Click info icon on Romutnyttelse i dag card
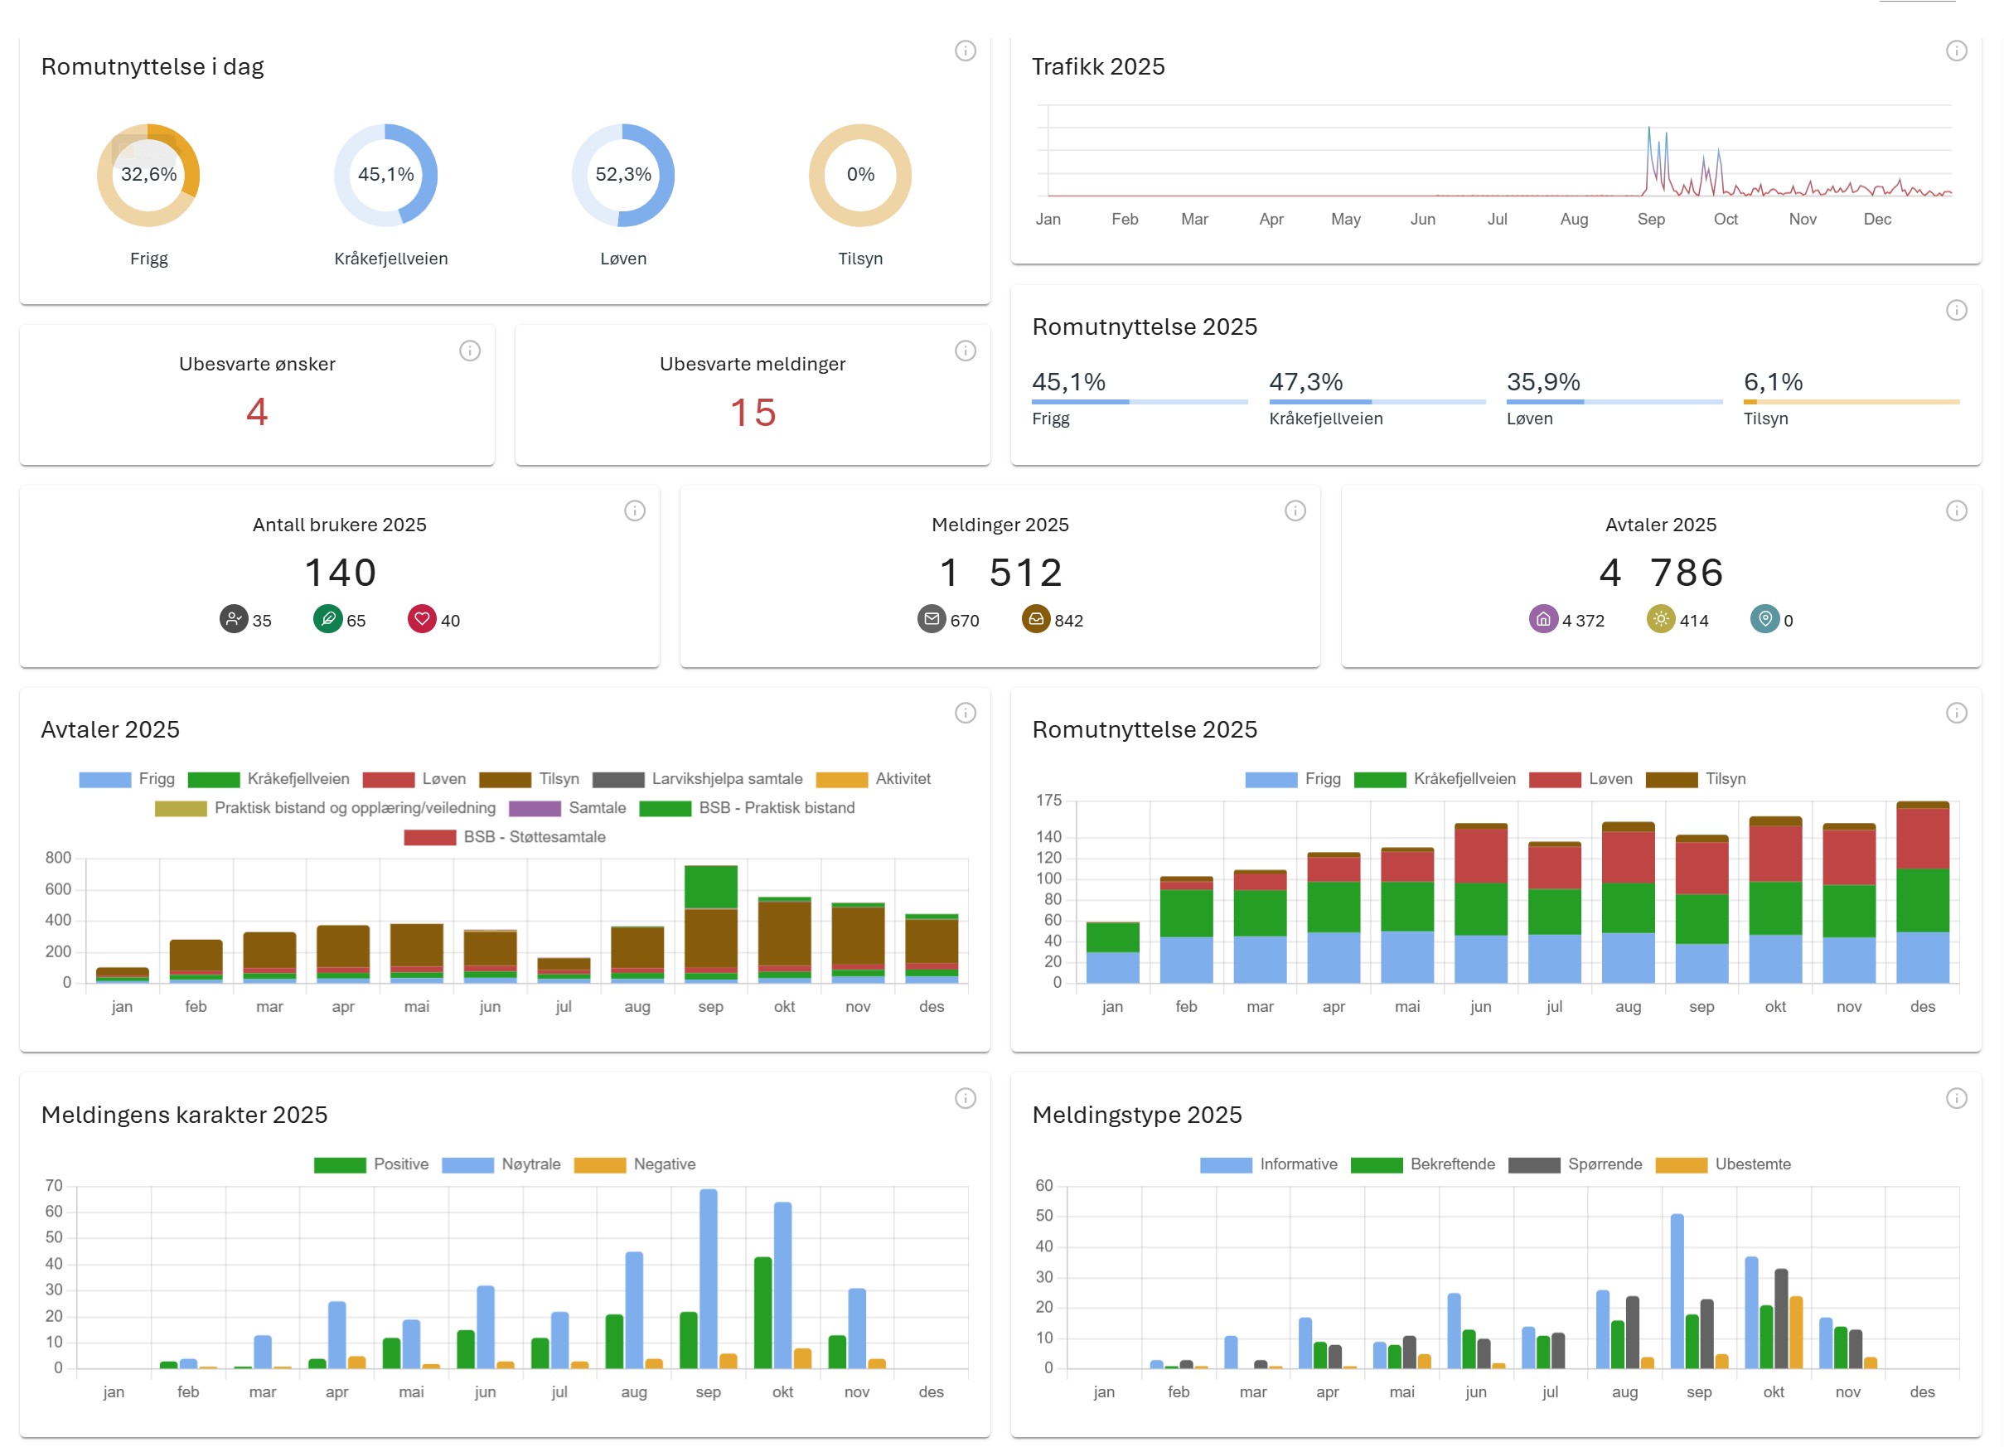 tap(965, 51)
